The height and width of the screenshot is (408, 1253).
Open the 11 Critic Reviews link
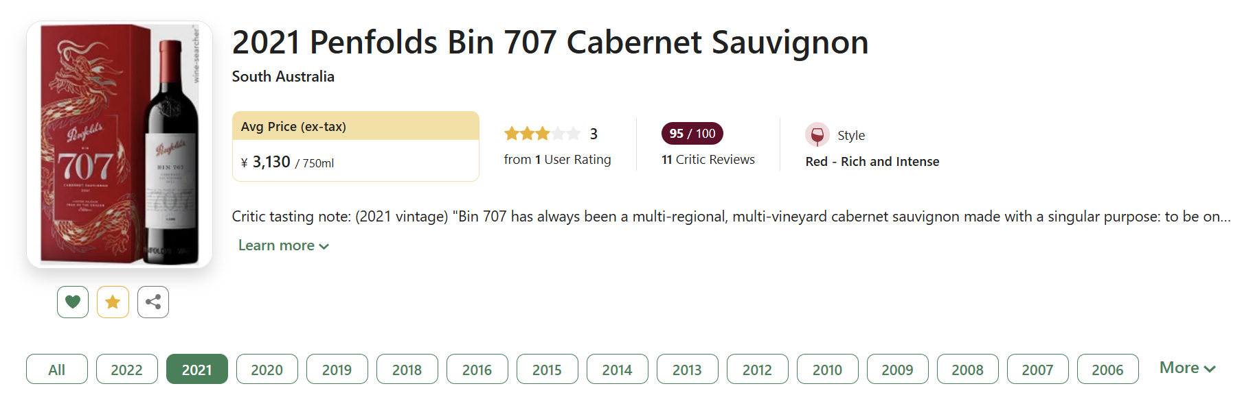coord(708,160)
